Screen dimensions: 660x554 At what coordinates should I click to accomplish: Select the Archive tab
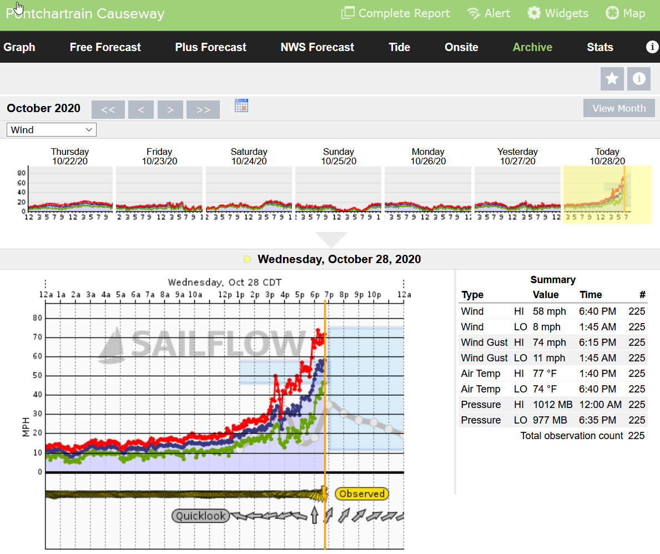[x=532, y=47]
